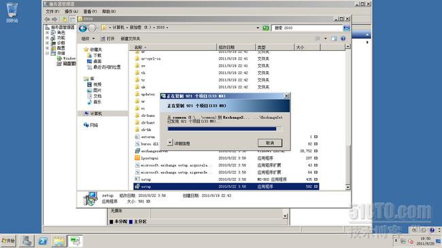Viewport: 442px width, 248px height.
Task: Click inside the 搜索 2010 search box
Action: click(x=307, y=28)
